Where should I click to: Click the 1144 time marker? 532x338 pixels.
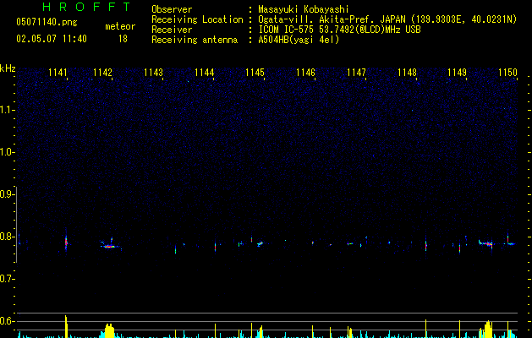point(204,73)
